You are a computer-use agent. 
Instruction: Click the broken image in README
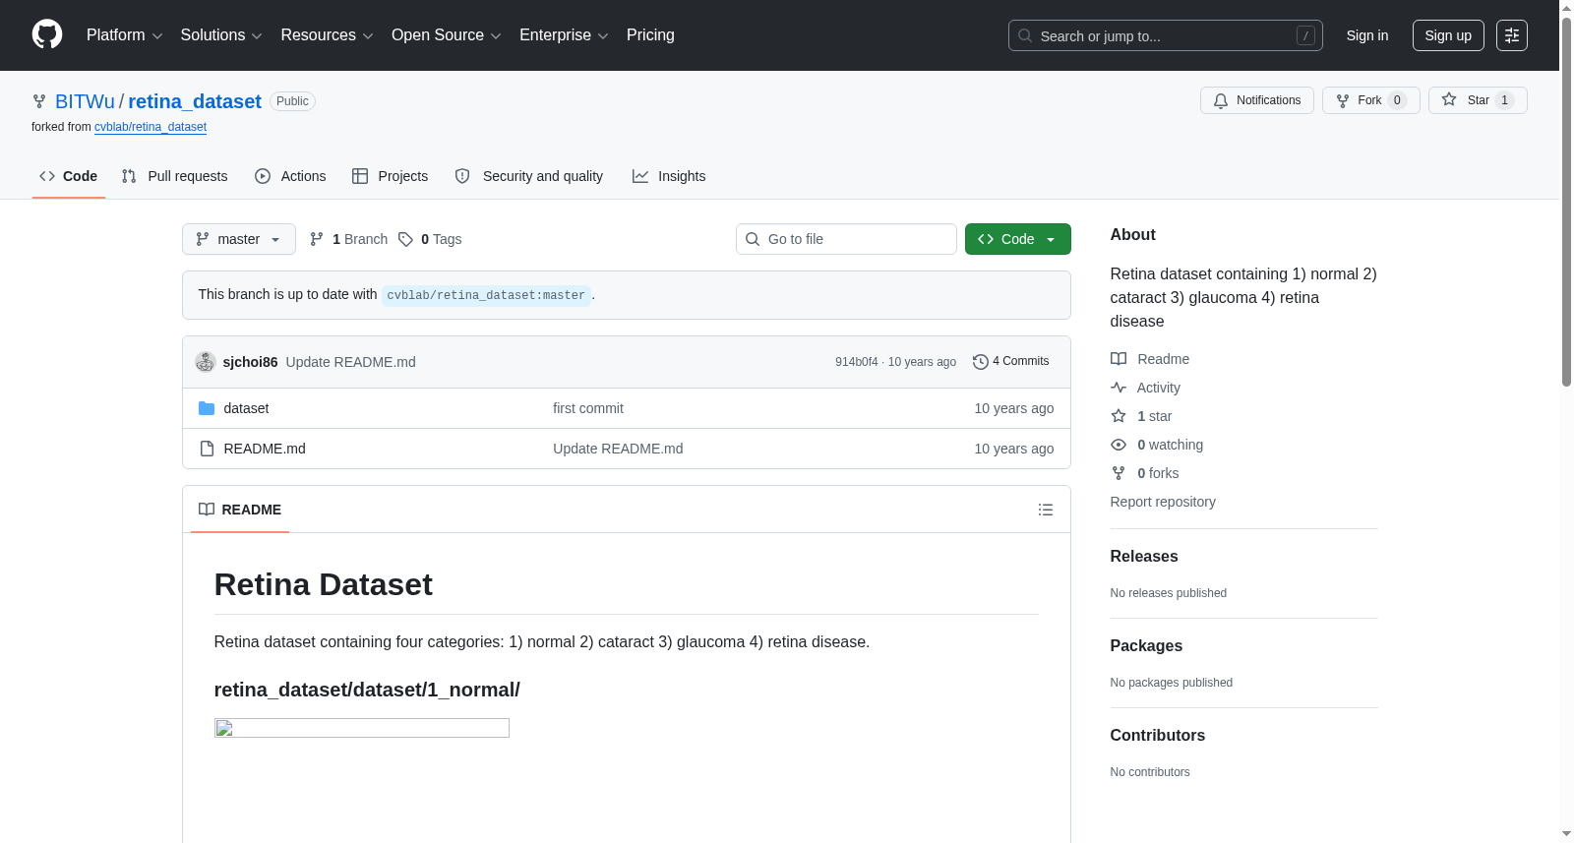click(x=362, y=728)
